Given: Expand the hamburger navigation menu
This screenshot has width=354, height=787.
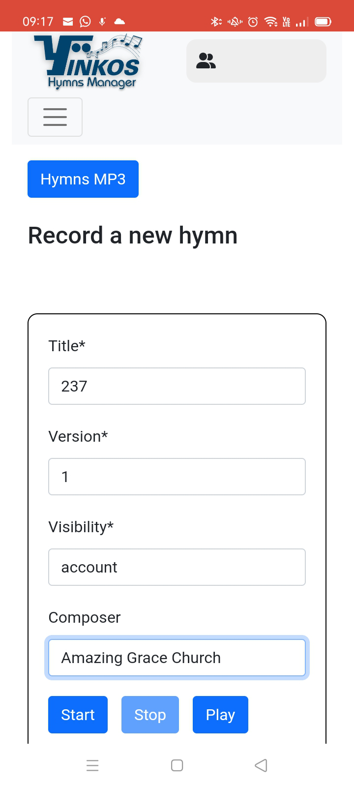Looking at the screenshot, I should (x=55, y=117).
